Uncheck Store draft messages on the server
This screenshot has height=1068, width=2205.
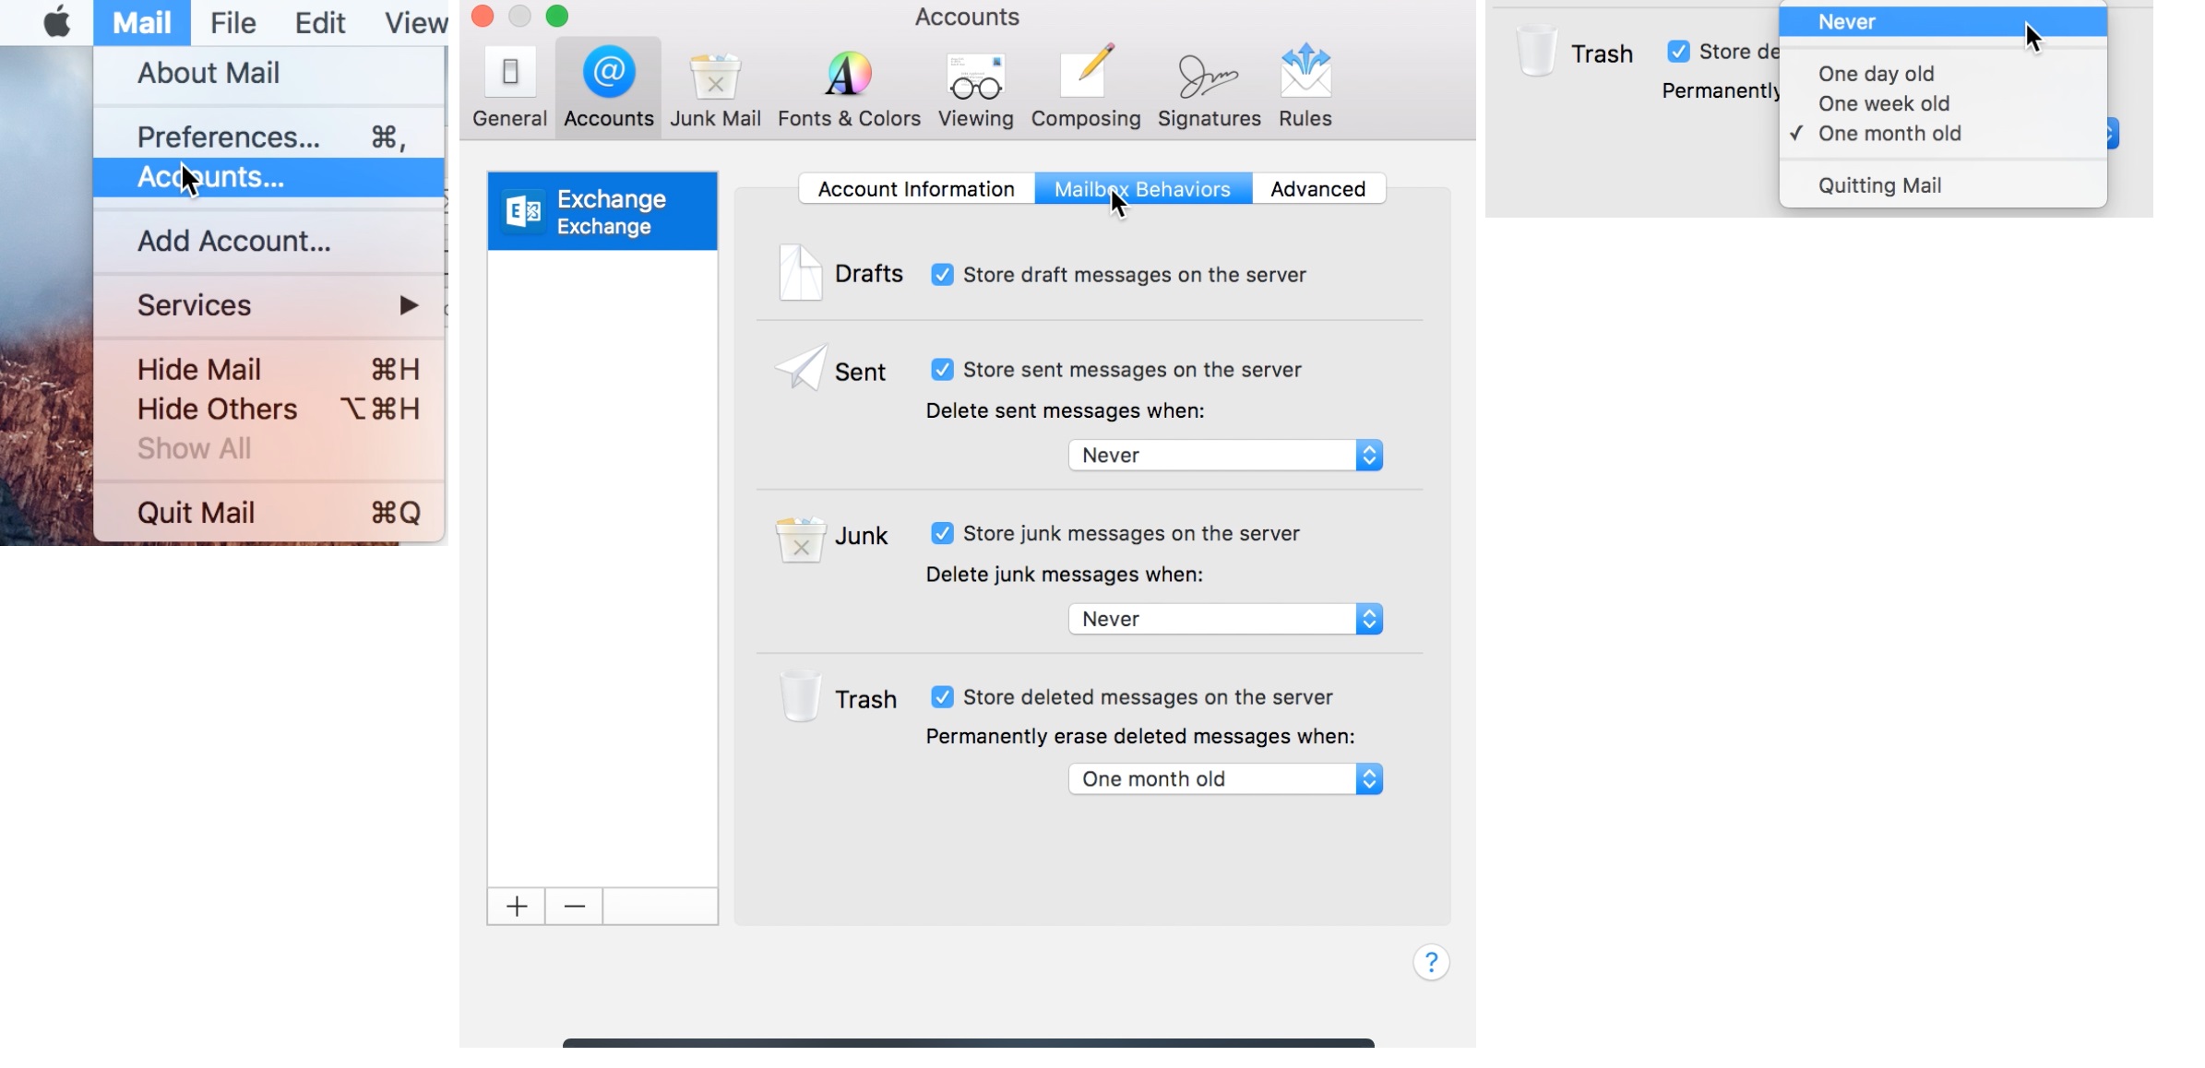coord(941,274)
